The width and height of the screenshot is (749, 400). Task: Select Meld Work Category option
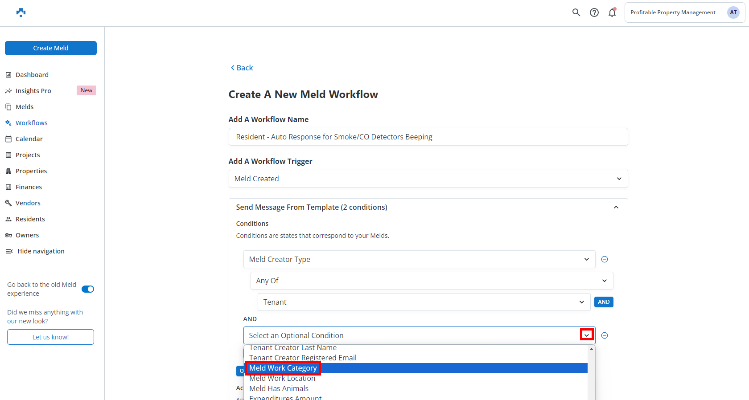coord(283,368)
